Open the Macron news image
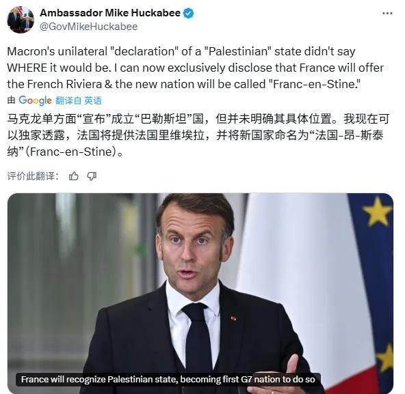The image size is (405, 394). click(x=200, y=294)
